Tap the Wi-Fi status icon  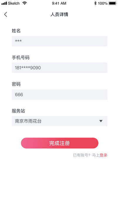point(25,3)
